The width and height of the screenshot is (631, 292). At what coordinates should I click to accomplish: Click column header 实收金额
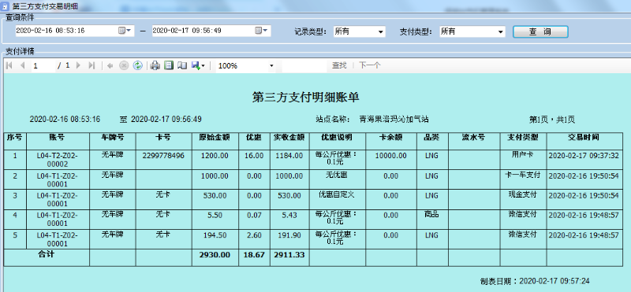289,138
